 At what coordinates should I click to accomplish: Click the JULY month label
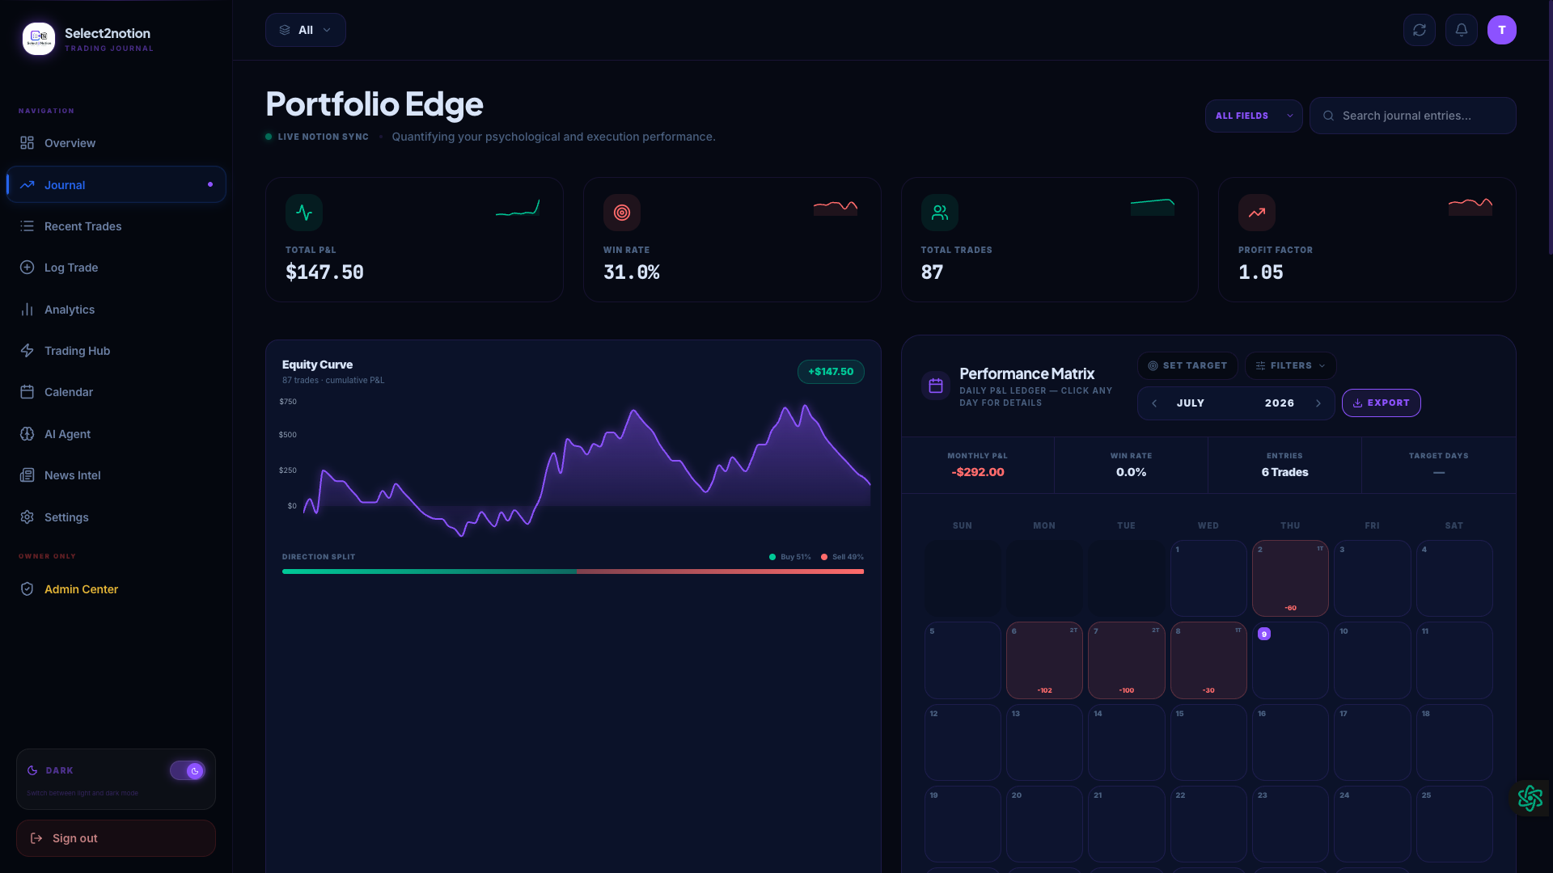(1190, 403)
